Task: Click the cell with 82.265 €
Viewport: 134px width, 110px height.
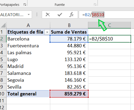Action: pyautogui.click(x=69, y=87)
